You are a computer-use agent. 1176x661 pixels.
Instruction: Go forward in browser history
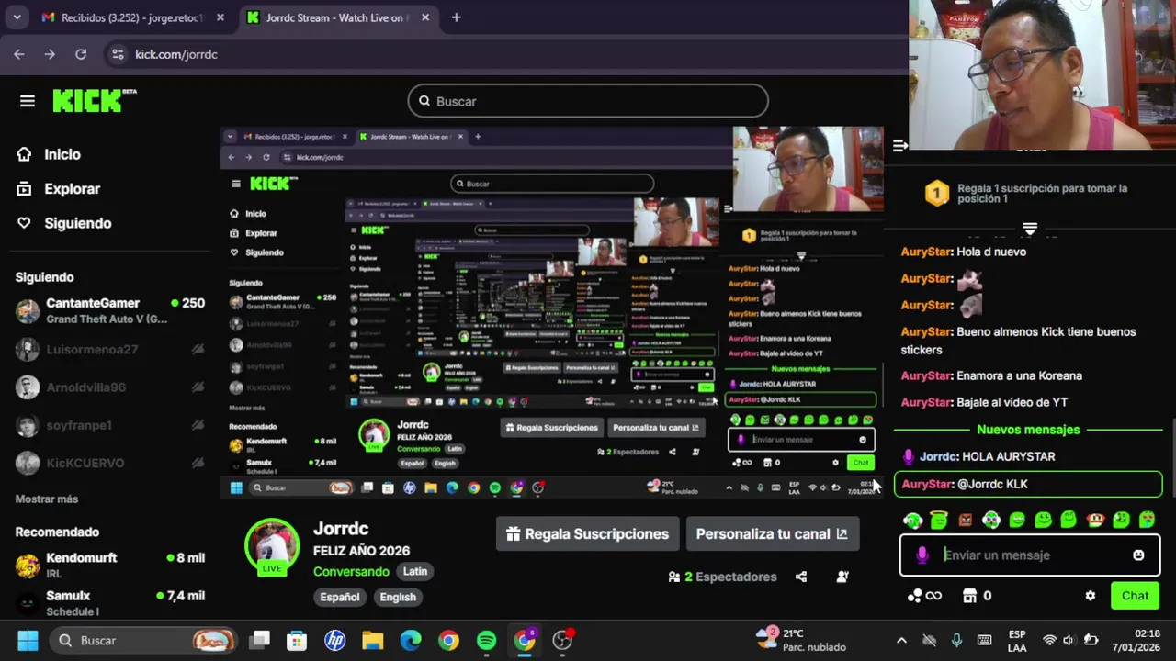click(x=50, y=54)
